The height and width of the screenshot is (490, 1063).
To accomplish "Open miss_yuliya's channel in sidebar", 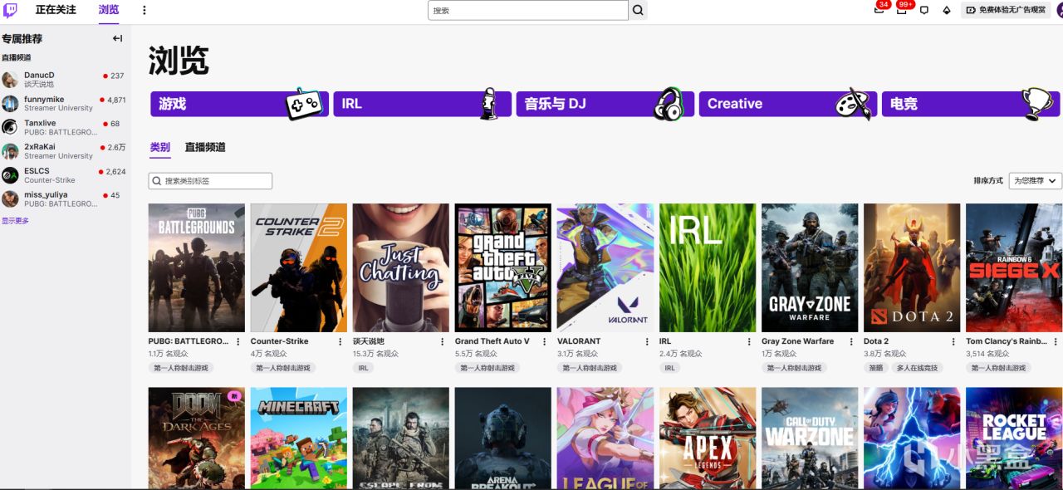I will 65,199.
